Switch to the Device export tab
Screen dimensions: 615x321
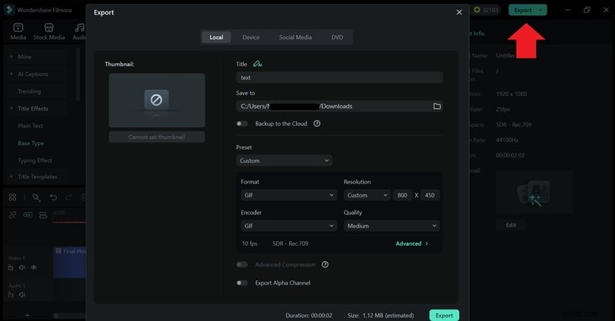point(251,37)
